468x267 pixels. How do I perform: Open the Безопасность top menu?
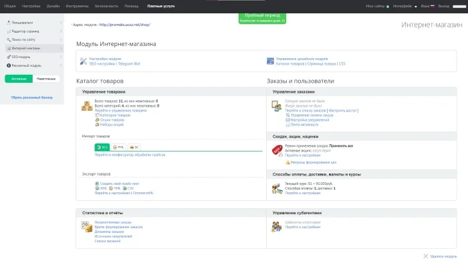pos(106,6)
